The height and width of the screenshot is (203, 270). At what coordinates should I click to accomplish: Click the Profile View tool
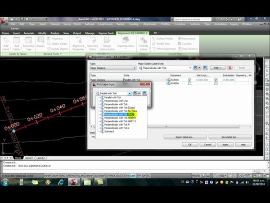pos(161,43)
